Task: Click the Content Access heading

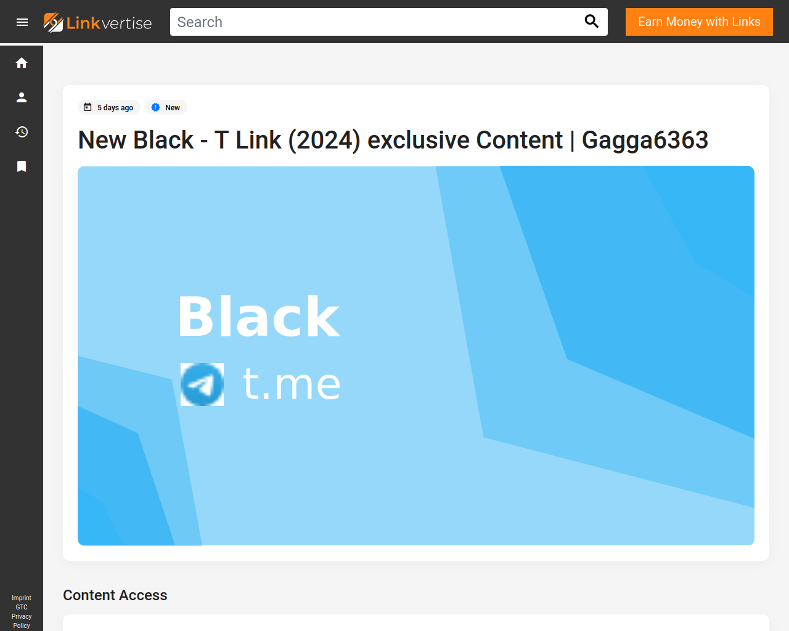Action: coord(115,595)
